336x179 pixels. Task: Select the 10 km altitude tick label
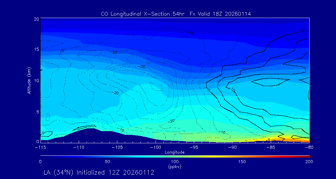tap(36, 80)
